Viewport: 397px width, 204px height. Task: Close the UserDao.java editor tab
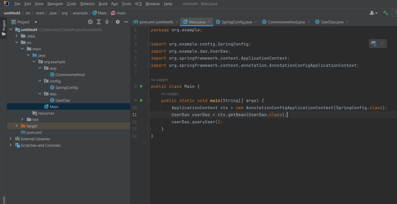point(347,22)
